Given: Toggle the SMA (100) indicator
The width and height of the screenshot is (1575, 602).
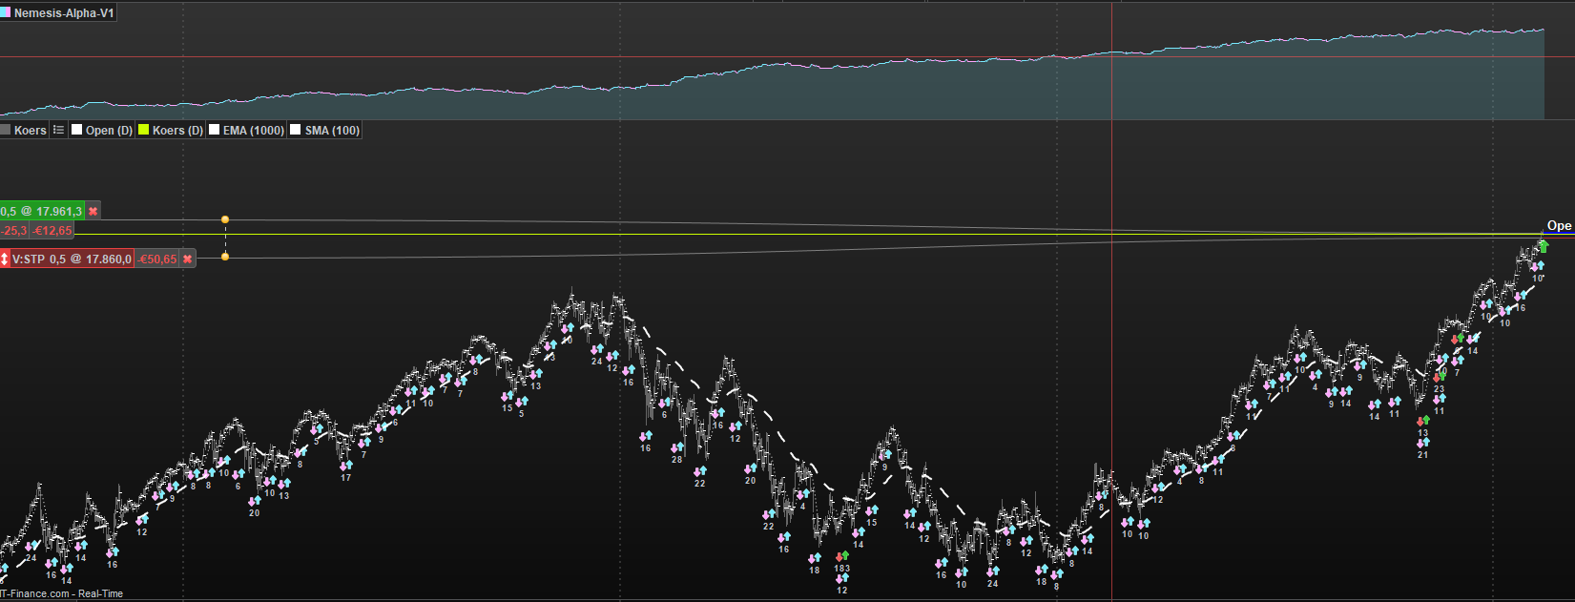Looking at the screenshot, I should coord(325,130).
